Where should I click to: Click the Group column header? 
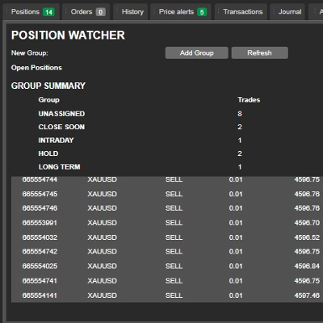[x=49, y=100]
